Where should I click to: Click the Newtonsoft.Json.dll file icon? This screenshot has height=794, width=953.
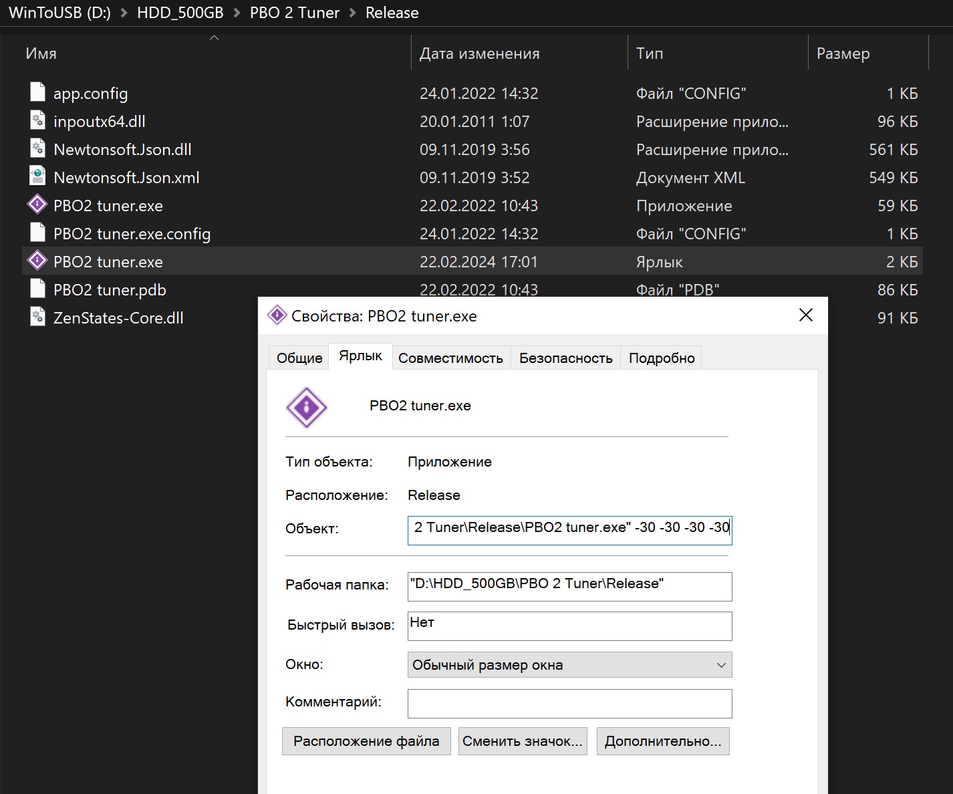tap(37, 149)
